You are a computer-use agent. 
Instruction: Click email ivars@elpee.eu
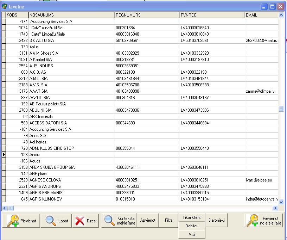click(x=259, y=180)
